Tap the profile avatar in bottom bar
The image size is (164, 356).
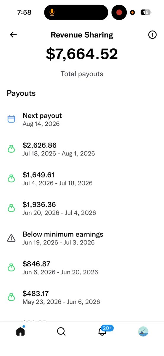click(143, 331)
